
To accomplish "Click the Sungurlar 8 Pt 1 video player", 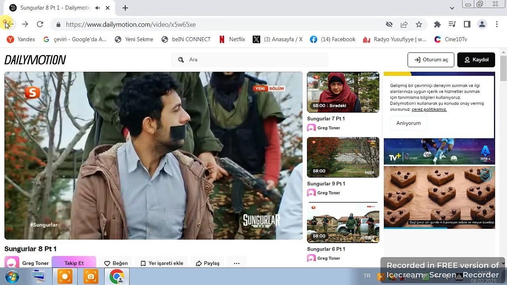I will pyautogui.click(x=153, y=156).
